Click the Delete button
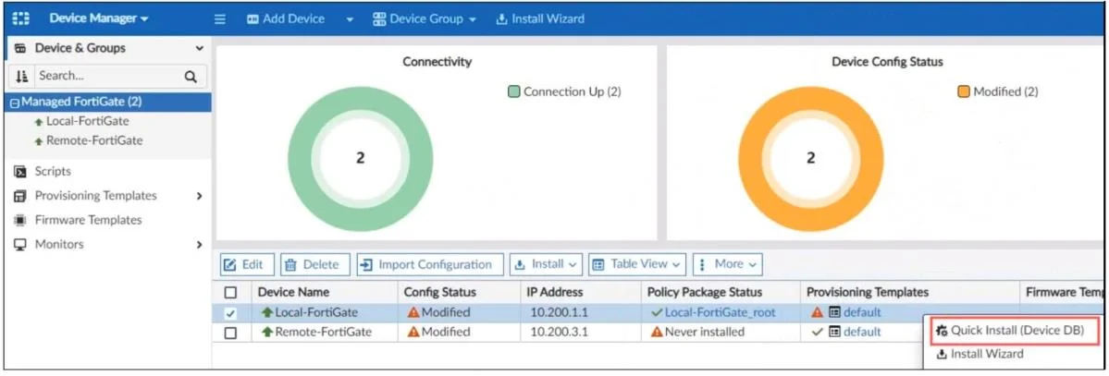The width and height of the screenshot is (1109, 376). [x=314, y=264]
